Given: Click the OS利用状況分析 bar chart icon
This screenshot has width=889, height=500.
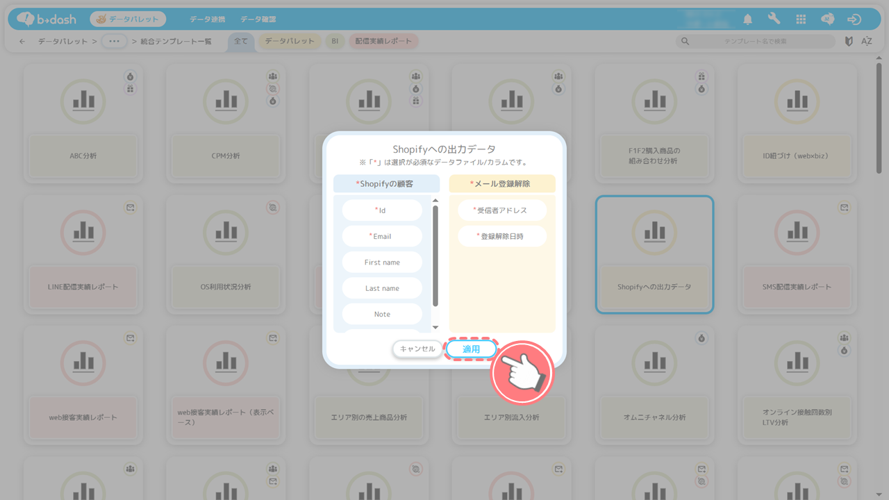Looking at the screenshot, I should pos(226,233).
